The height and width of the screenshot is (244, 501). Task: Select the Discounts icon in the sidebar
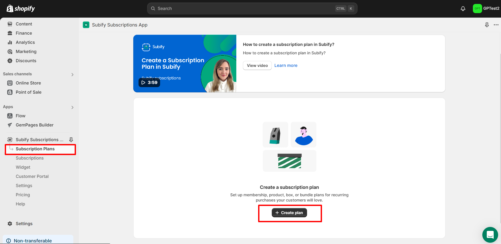click(10, 61)
